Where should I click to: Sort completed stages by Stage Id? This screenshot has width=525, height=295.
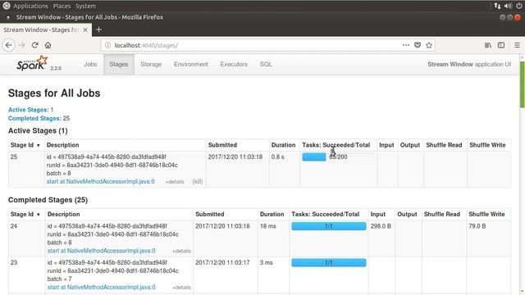tap(25, 215)
